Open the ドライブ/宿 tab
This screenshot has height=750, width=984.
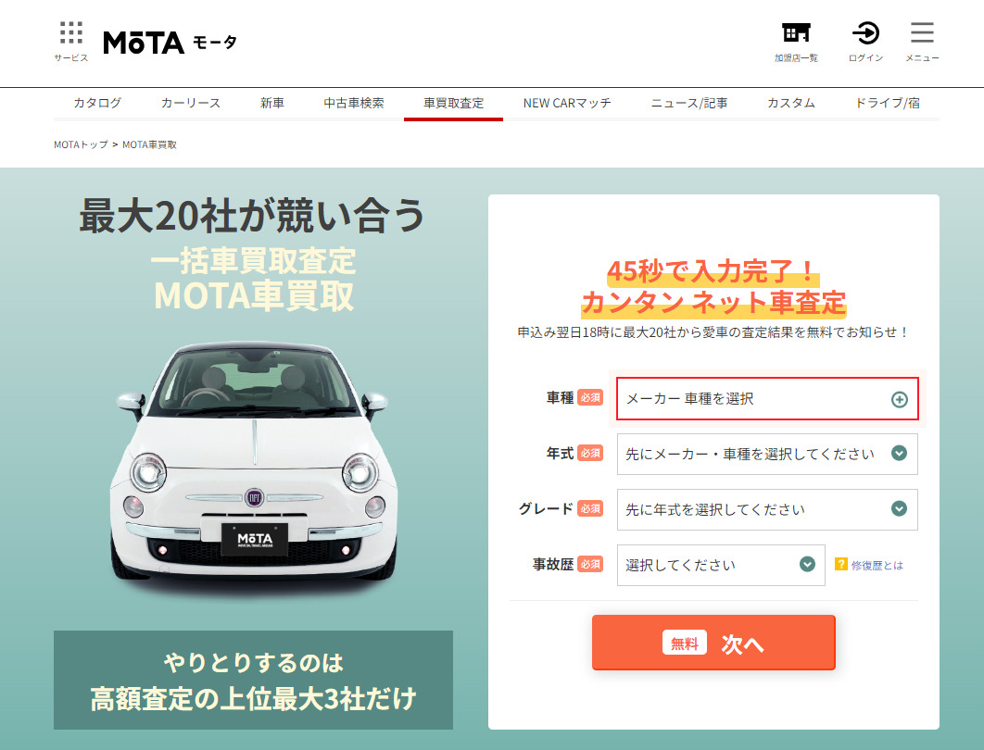point(888,103)
